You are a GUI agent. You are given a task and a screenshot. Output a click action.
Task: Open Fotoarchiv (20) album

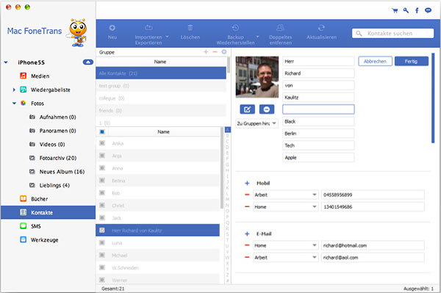coord(57,158)
